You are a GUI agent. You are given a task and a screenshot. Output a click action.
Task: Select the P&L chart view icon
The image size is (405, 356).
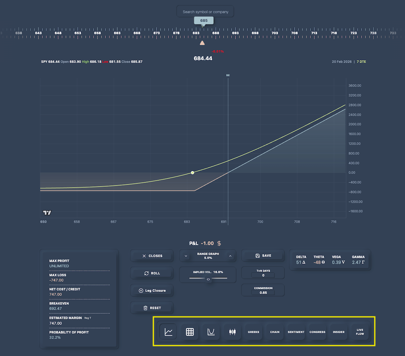pos(168,331)
